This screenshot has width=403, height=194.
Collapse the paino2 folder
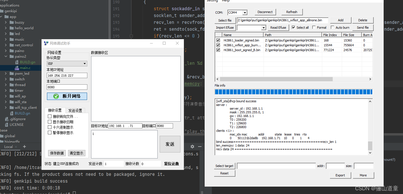point(6,57)
